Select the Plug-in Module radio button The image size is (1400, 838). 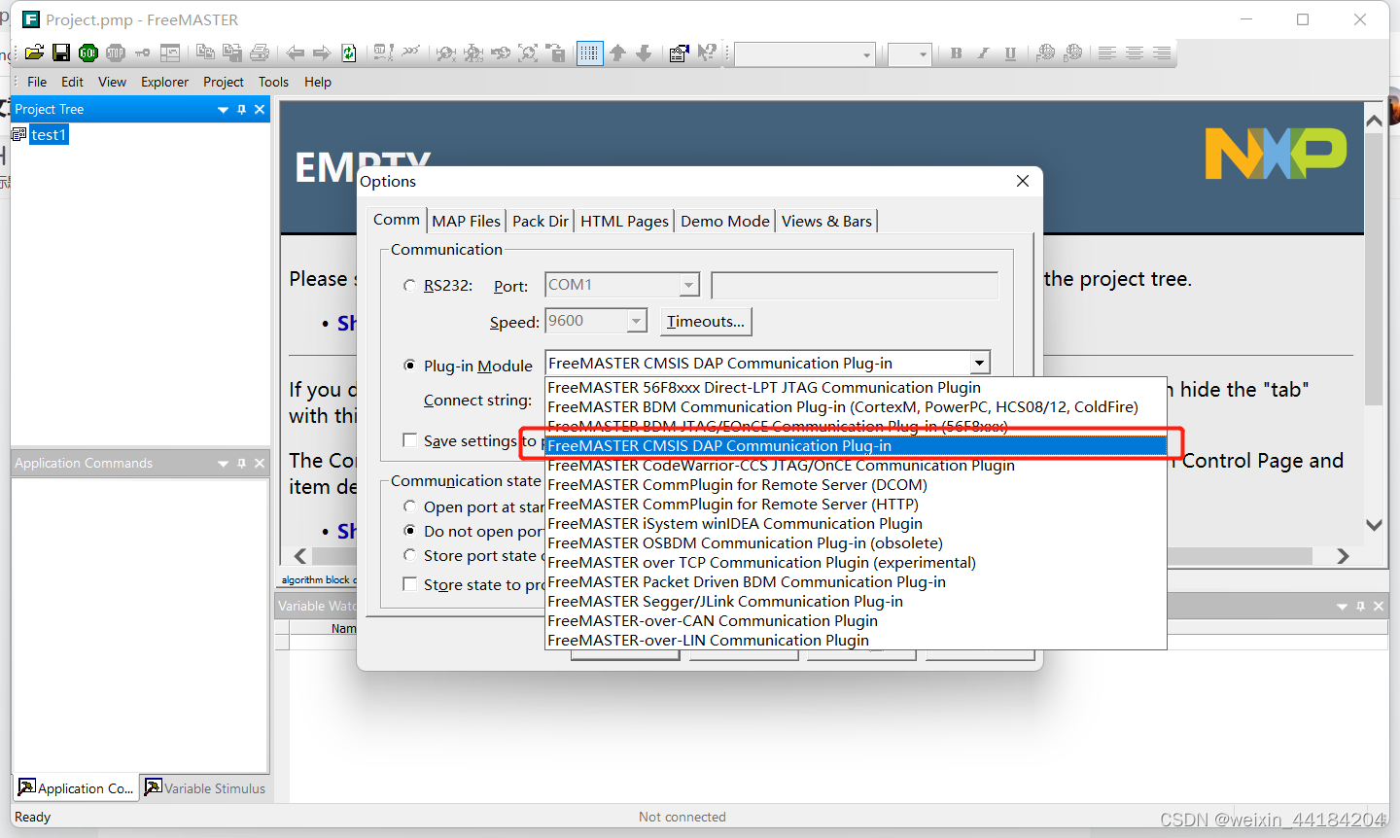(x=409, y=366)
